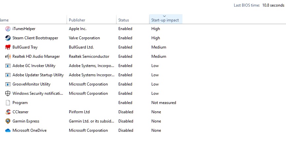
Task: Click the Disabled status of Microsoft OneDrive
Action: 126,130
